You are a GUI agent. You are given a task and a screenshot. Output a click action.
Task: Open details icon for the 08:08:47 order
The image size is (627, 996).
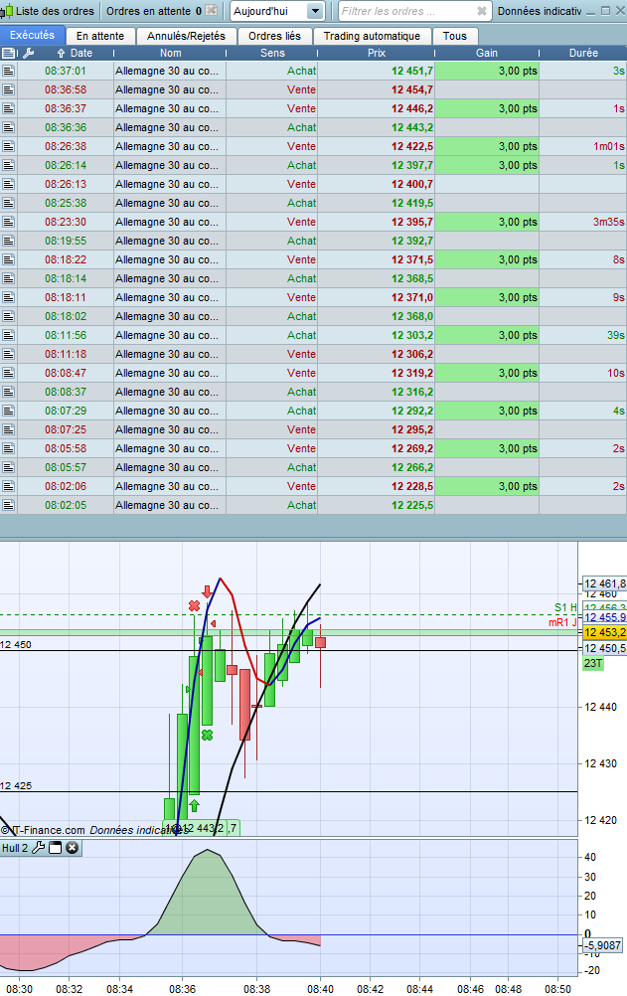coord(8,373)
